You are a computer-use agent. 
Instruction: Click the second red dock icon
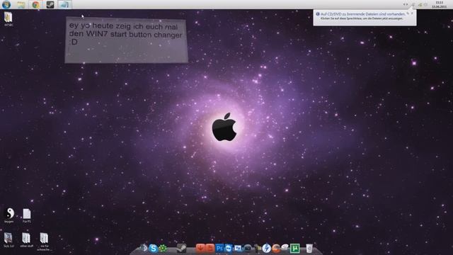210,248
